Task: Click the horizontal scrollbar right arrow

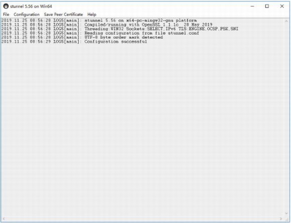Action: 281,218
